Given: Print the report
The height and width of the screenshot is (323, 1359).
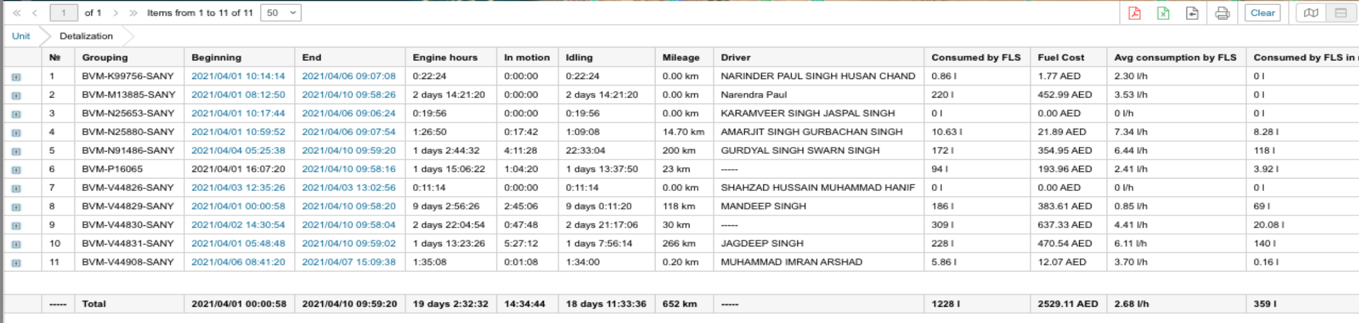Looking at the screenshot, I should click(x=1222, y=13).
